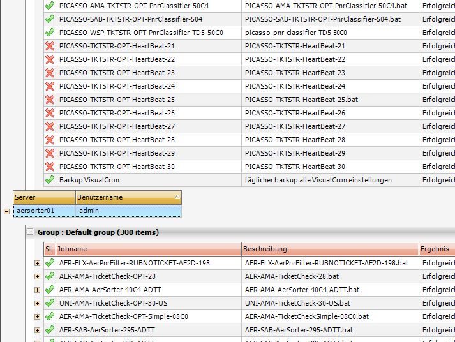This screenshot has height=342, width=455.
Task: Click red X icon beside PICASSO-TKTSTR-OPT-HeartBeat-25
Action: pos(50,100)
